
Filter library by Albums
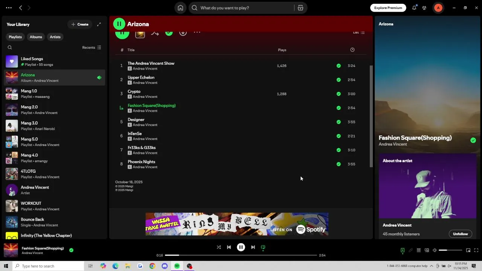coord(36,37)
